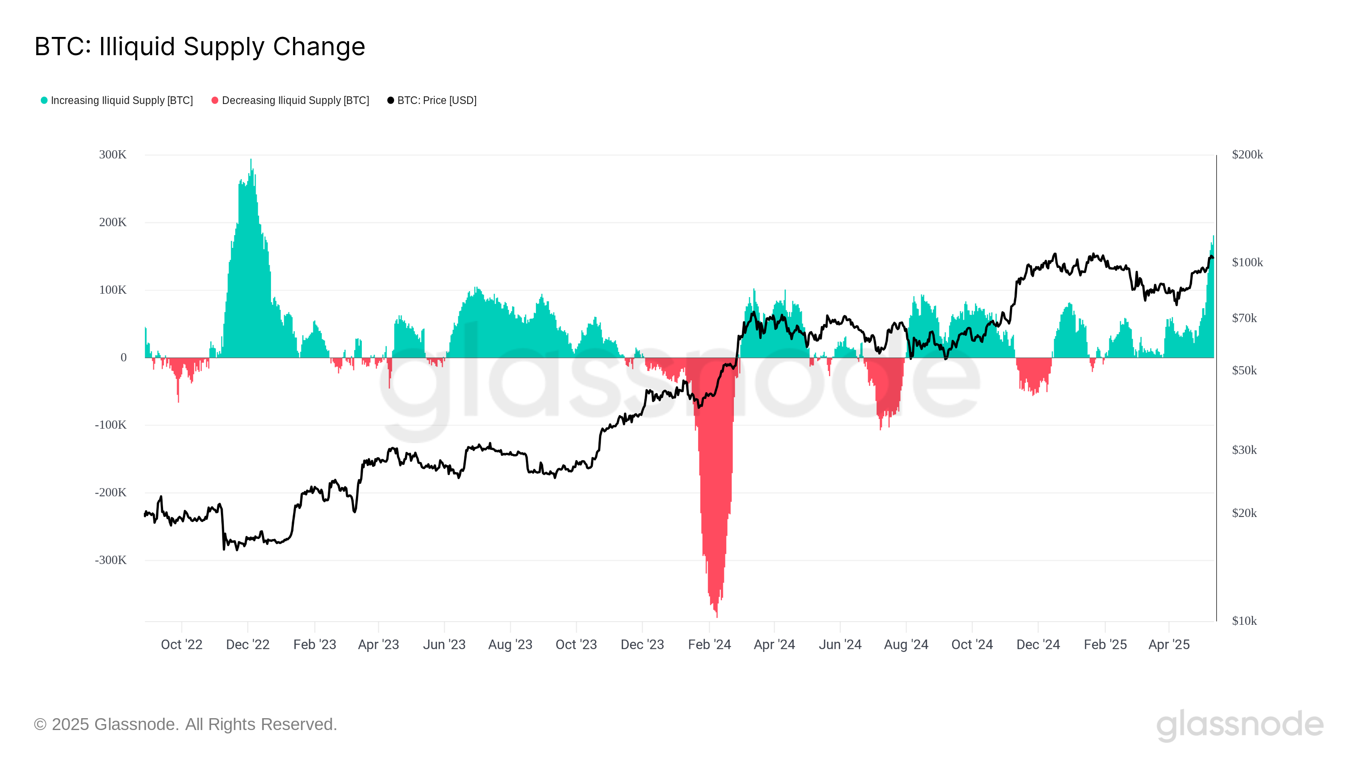1359x764 pixels.
Task: Click the Aug '23 date axis label
Action: click(510, 644)
